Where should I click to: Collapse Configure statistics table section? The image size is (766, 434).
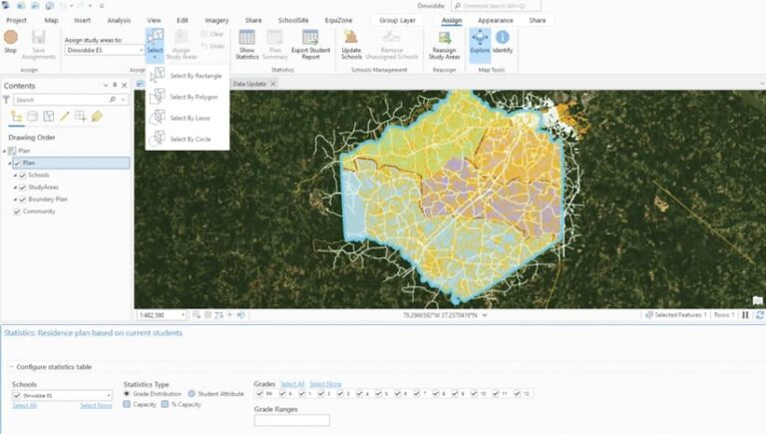11,366
